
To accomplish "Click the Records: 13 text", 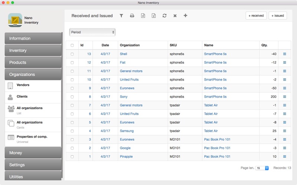I will [282, 168].
